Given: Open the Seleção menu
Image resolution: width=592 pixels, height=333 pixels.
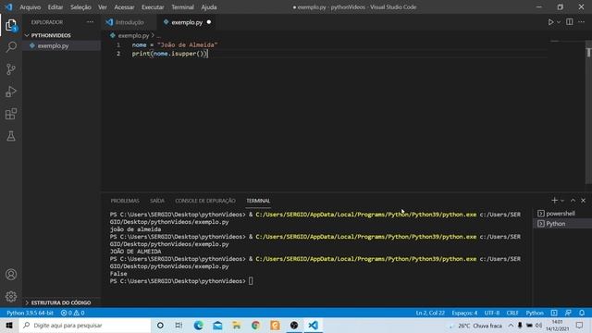Looking at the screenshot, I should [80, 7].
